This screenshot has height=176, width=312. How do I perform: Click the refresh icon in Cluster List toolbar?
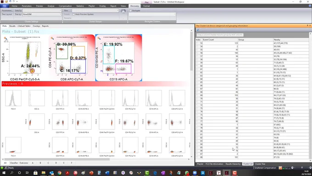pyautogui.click(x=198, y=30)
